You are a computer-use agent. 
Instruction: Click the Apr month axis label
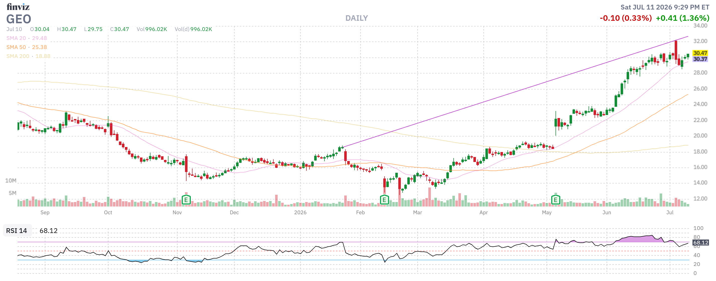(484, 212)
